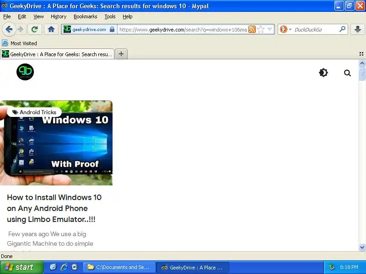Click the vertical scrollbar thumb

point(362,74)
